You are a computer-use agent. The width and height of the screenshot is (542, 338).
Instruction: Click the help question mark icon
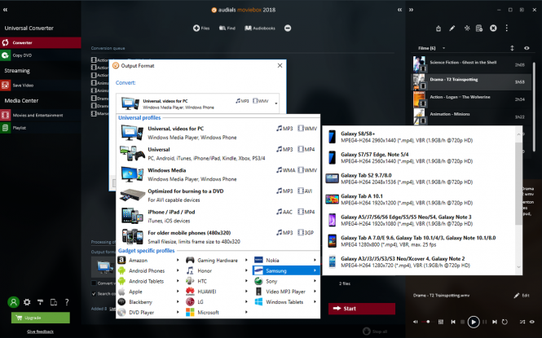pos(67,302)
